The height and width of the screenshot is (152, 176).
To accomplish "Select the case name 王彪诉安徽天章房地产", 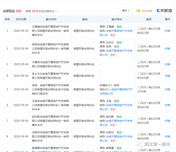I will 51,105.
